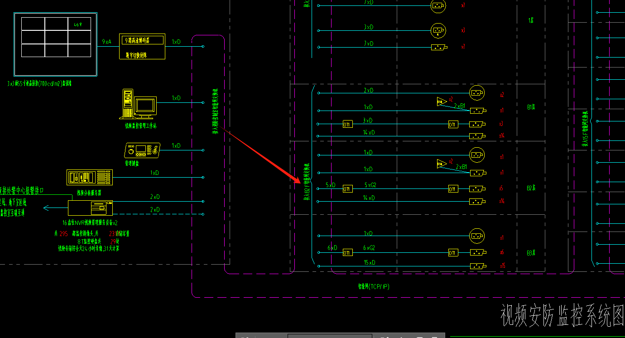Select the B1层 floor label
625x338 pixels.
[x=531, y=107]
